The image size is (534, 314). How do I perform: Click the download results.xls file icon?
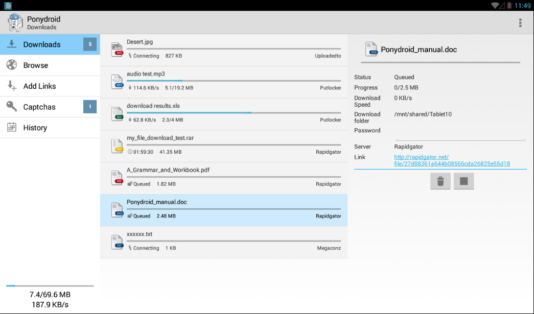pyautogui.click(x=118, y=114)
